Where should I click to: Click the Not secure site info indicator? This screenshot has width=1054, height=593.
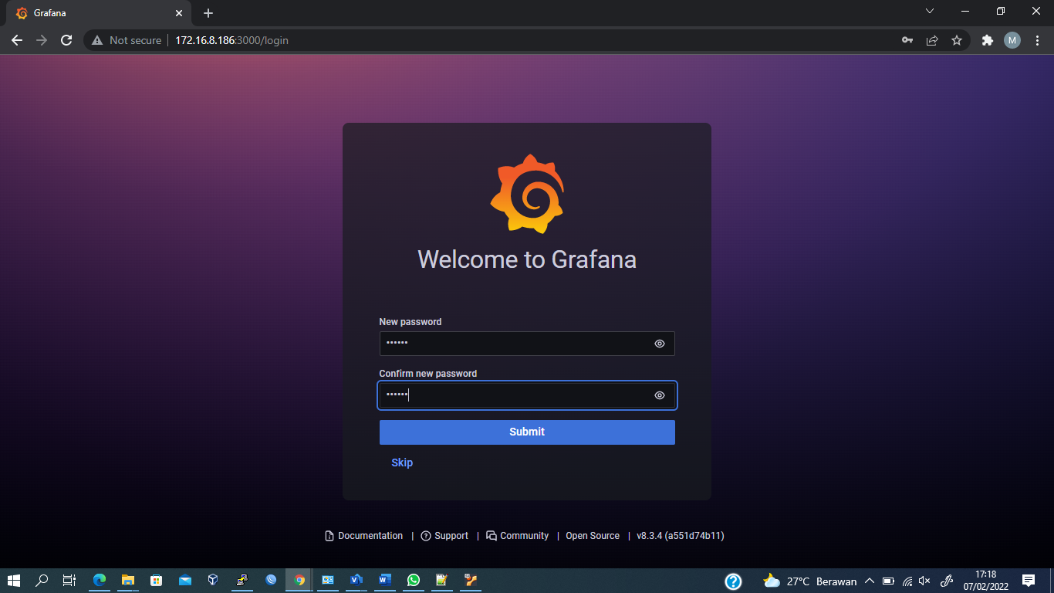pos(127,40)
